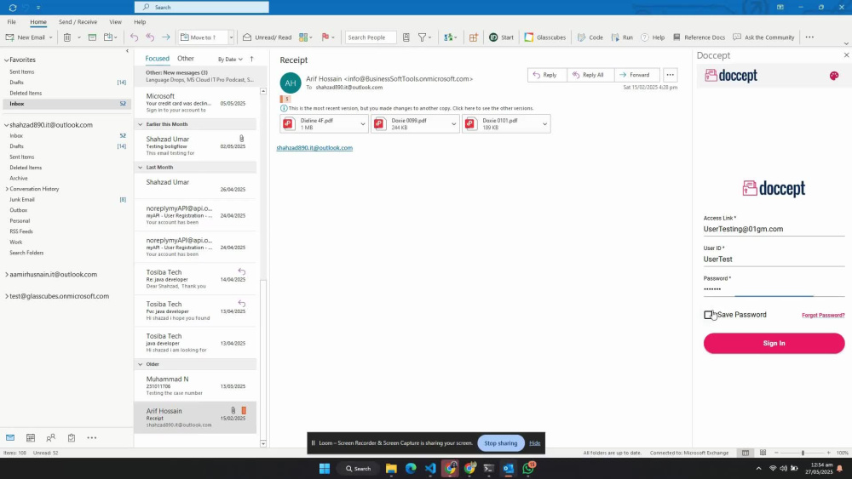
Task: Open the Glasscubes add-in
Action: (545, 37)
